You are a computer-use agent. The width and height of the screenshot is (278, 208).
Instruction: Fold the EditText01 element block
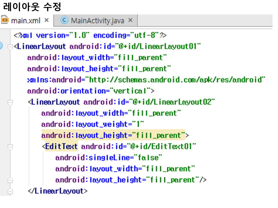click(x=10, y=147)
